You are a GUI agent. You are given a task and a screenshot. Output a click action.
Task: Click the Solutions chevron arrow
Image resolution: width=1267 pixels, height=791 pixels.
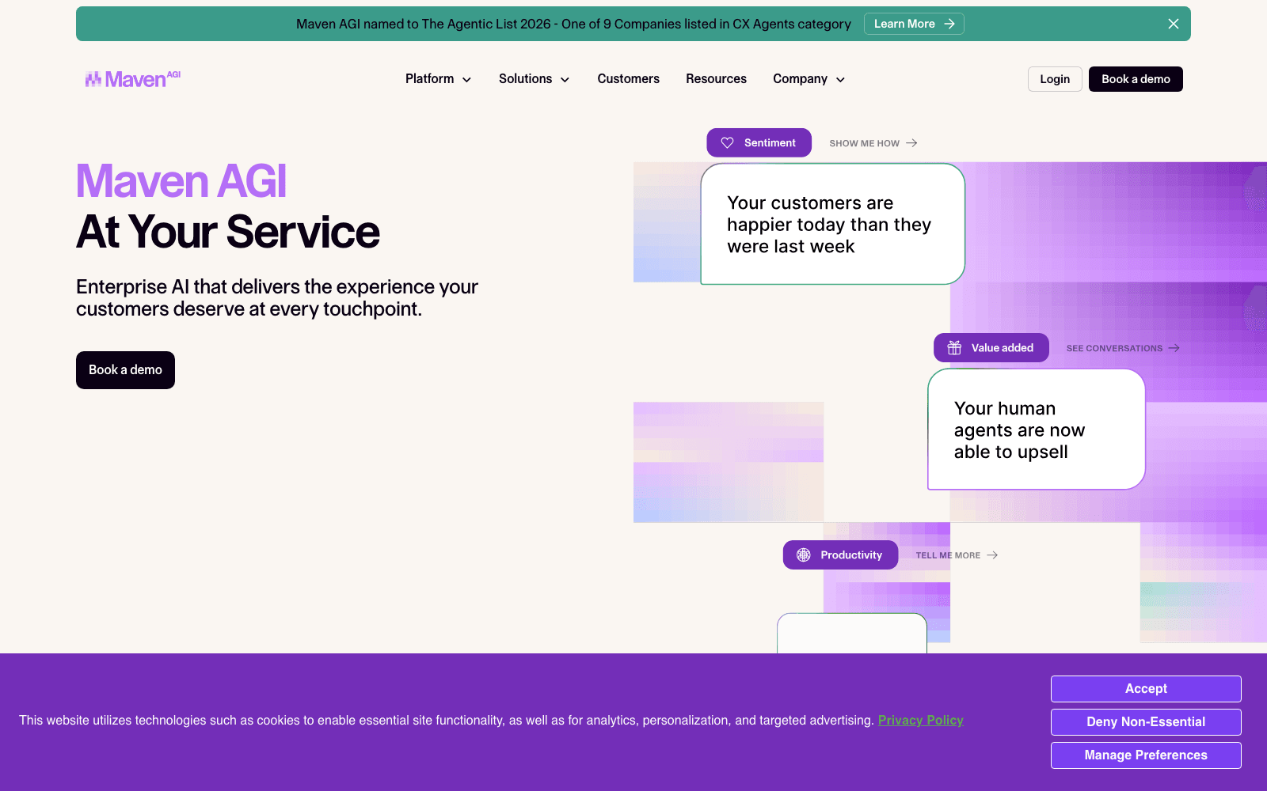[565, 80]
